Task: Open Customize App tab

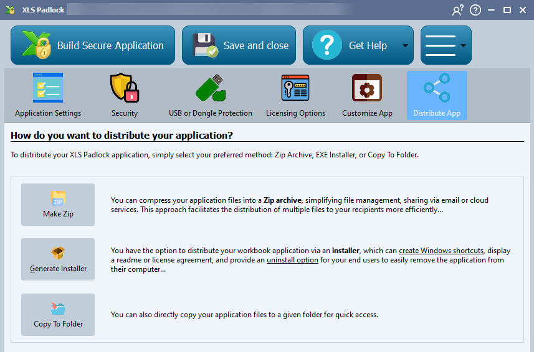Action: click(367, 96)
